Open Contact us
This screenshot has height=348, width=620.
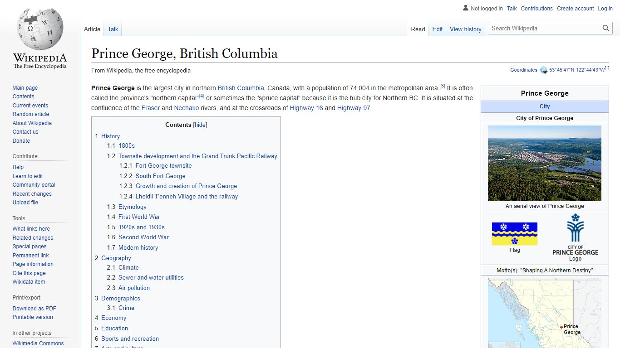point(25,132)
